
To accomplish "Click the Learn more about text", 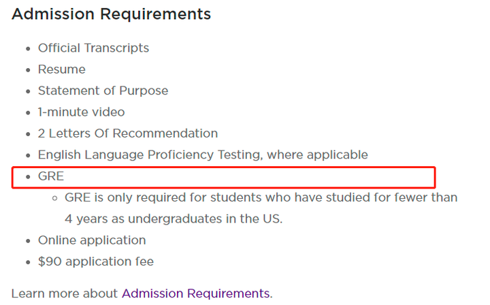I will tap(65, 293).
